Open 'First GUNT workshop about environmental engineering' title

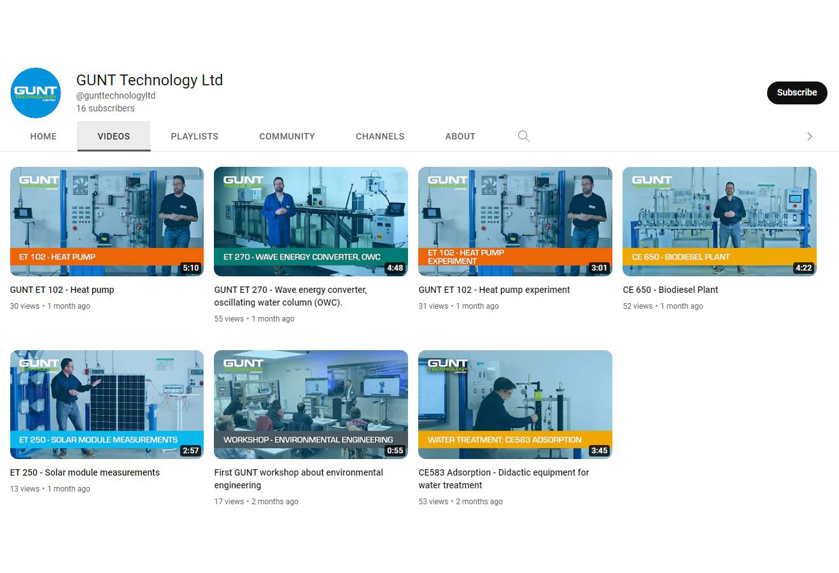click(x=299, y=479)
